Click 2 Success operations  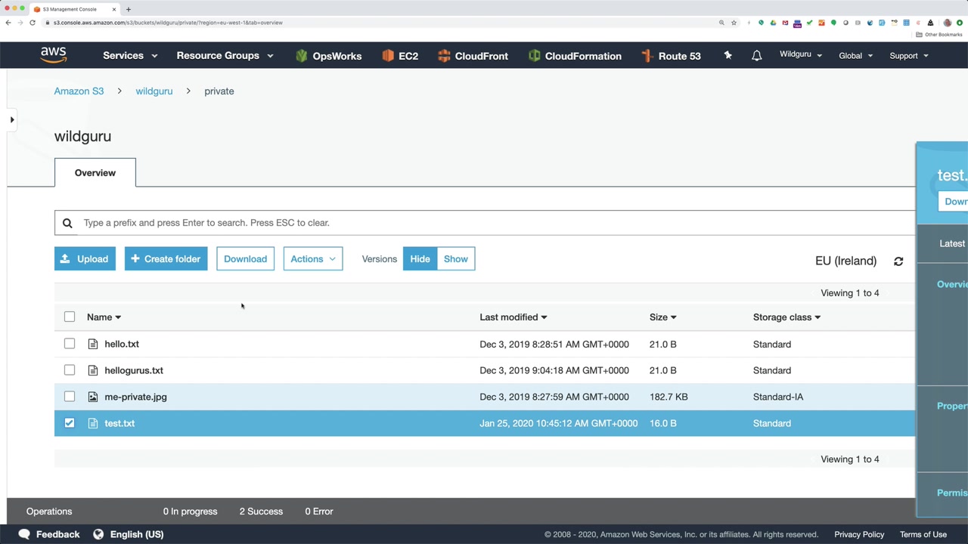pos(261,512)
